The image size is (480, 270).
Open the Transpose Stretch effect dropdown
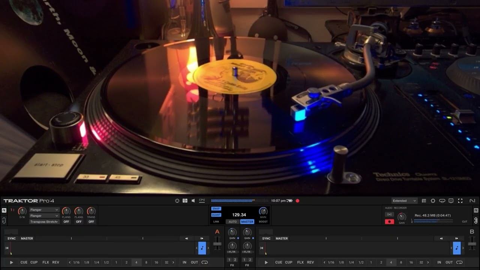(44, 222)
